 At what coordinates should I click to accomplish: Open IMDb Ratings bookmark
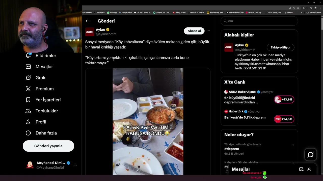click(215, 12)
